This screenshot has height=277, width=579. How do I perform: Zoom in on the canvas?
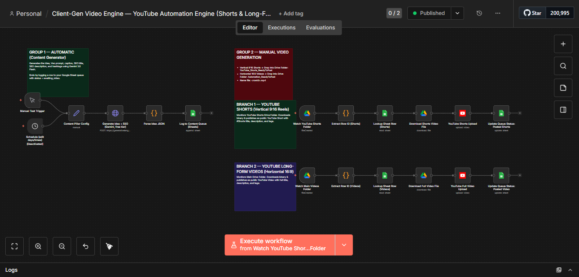38,246
